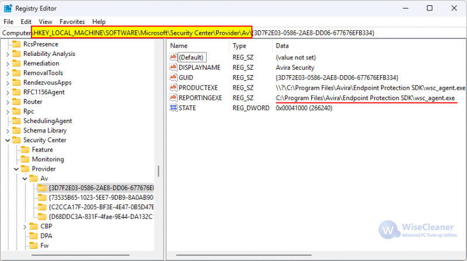467x261 pixels.
Task: Expand the Rpc key
Action: [8, 111]
